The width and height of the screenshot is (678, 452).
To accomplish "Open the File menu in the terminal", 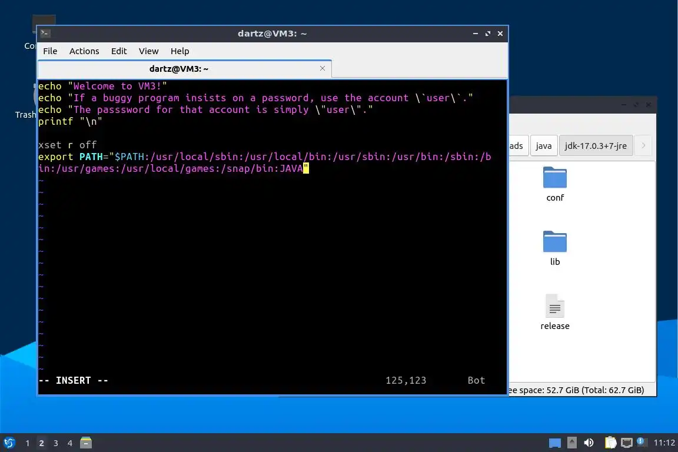I will tap(50, 51).
